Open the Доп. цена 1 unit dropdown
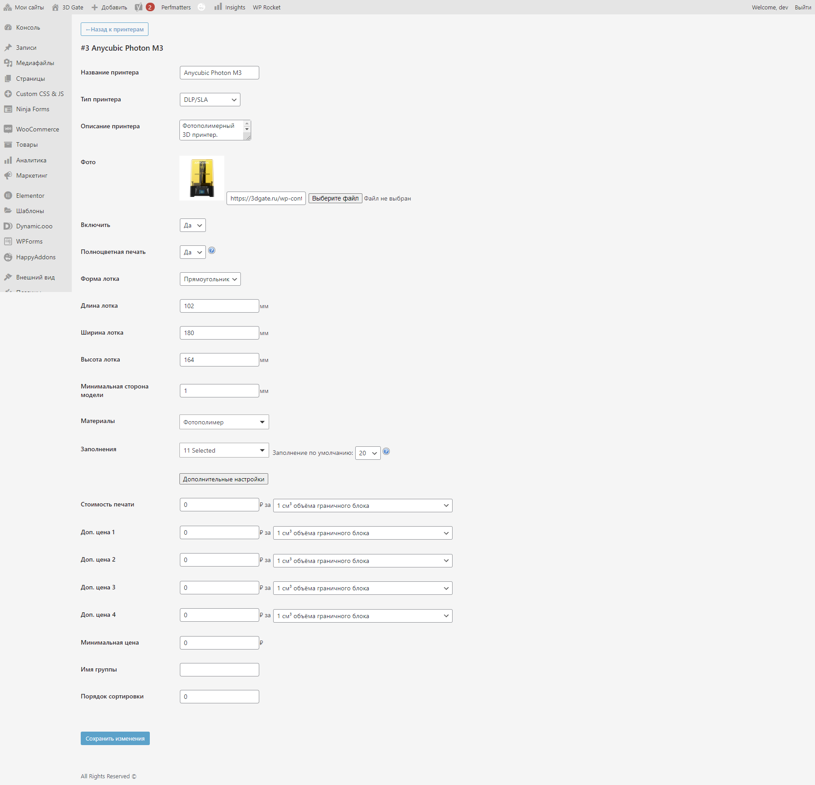 [x=363, y=533]
